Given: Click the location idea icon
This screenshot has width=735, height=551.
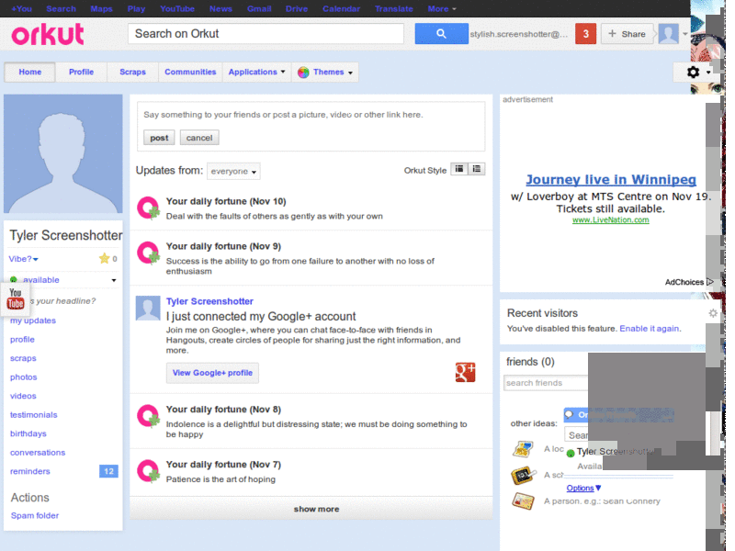Looking at the screenshot, I should pos(523,449).
